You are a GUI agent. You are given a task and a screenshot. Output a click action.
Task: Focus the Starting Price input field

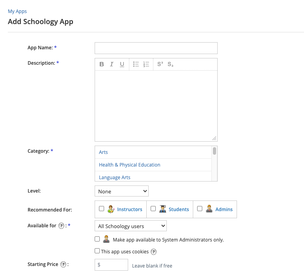111,265
